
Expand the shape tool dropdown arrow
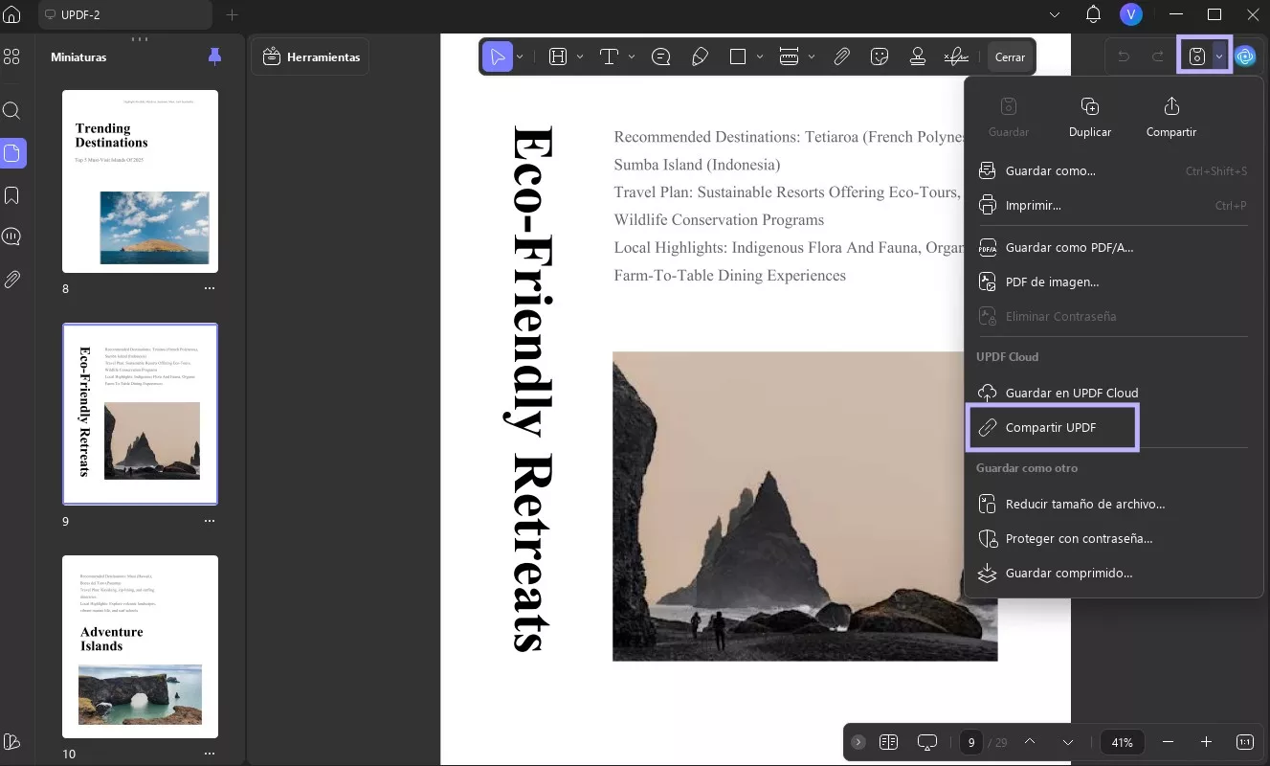coord(760,56)
